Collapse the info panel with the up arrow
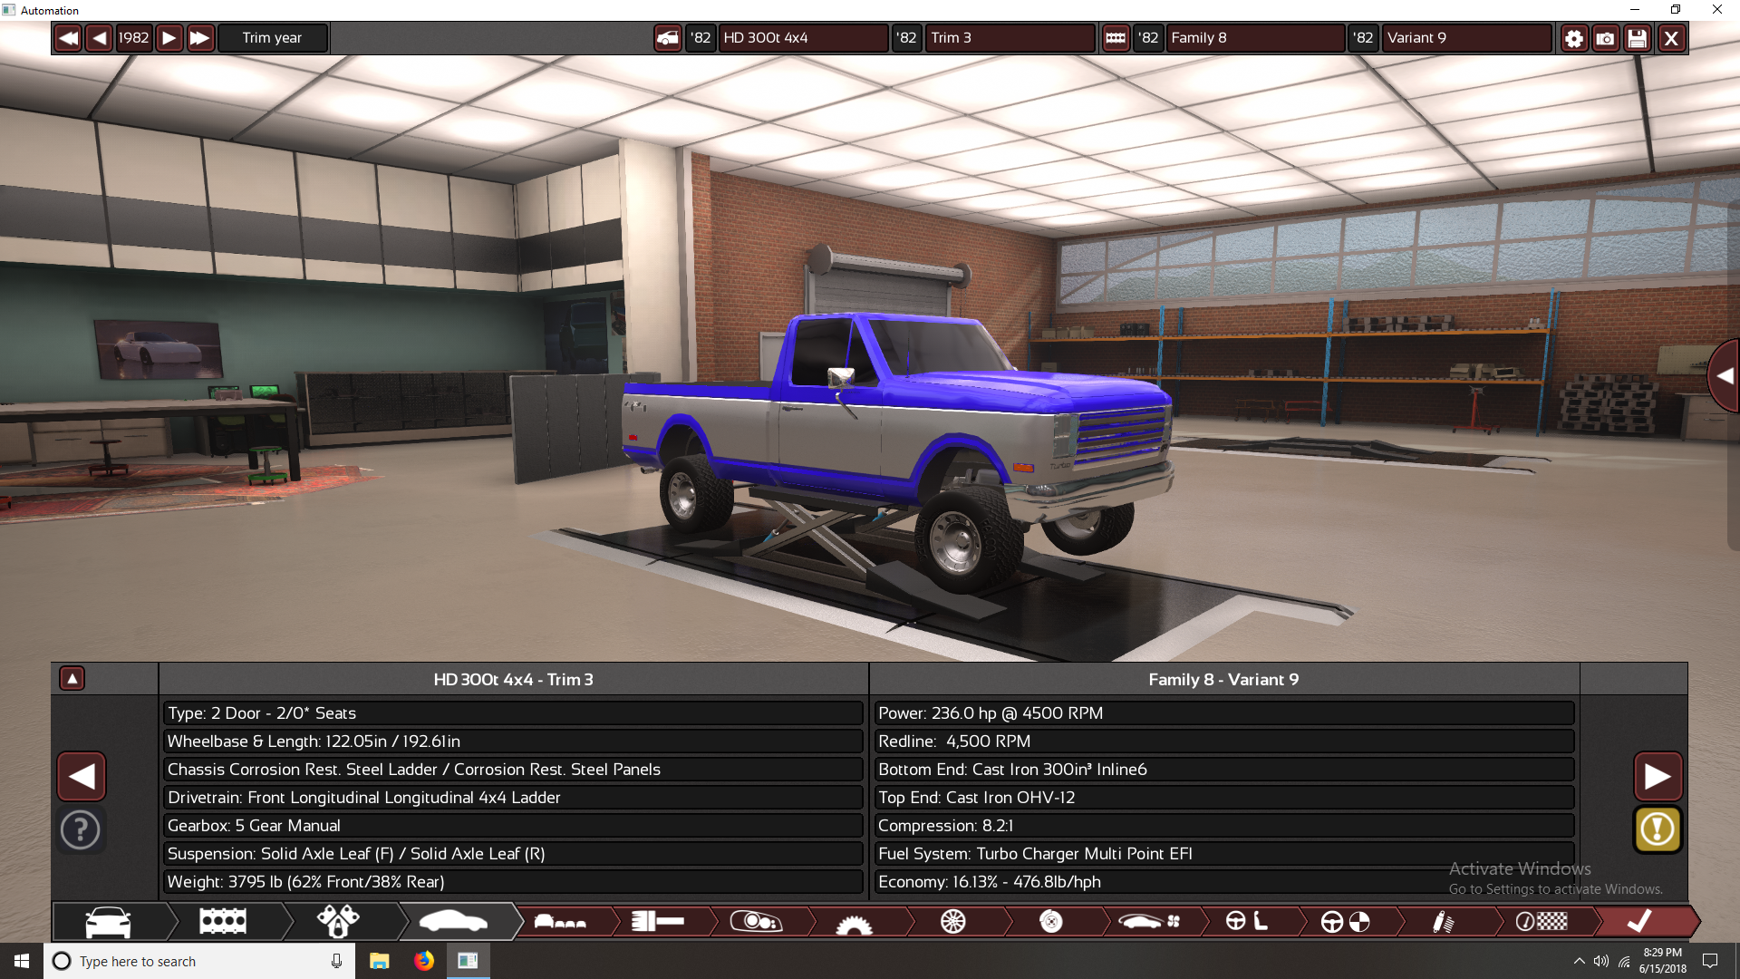This screenshot has height=979, width=1740. pos(72,678)
